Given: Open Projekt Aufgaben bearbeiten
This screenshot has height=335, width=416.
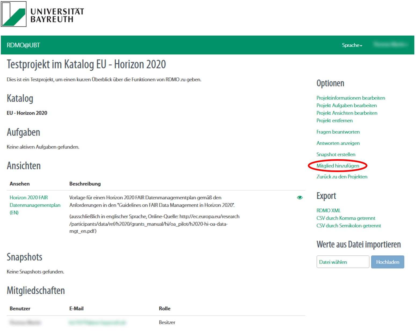Looking at the screenshot, I should [346, 105].
